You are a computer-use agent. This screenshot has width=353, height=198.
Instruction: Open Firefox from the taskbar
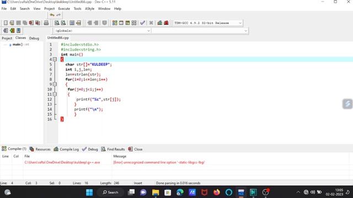click(x=217, y=193)
